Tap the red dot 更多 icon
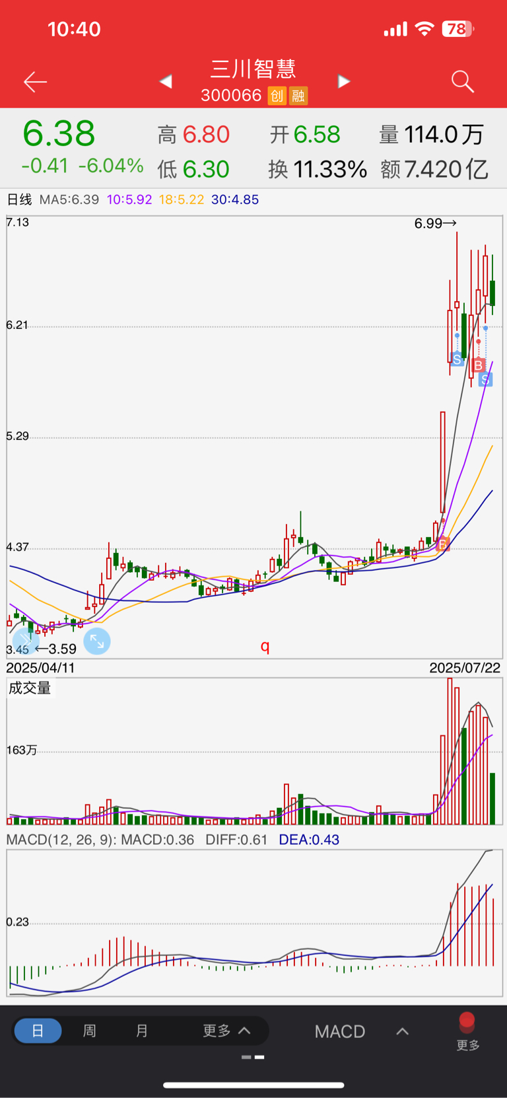Screen dimensions: 507x1098 click(467, 1032)
